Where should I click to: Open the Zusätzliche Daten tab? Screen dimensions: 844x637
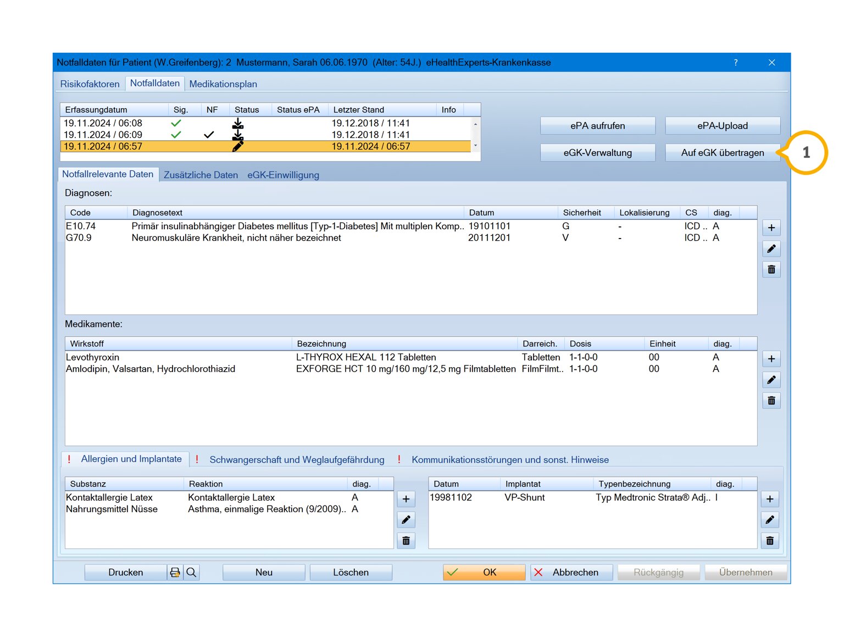click(x=201, y=175)
